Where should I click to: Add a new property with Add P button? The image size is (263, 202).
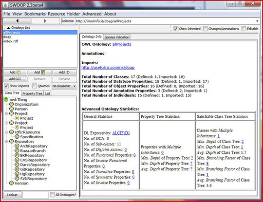coord(40,72)
